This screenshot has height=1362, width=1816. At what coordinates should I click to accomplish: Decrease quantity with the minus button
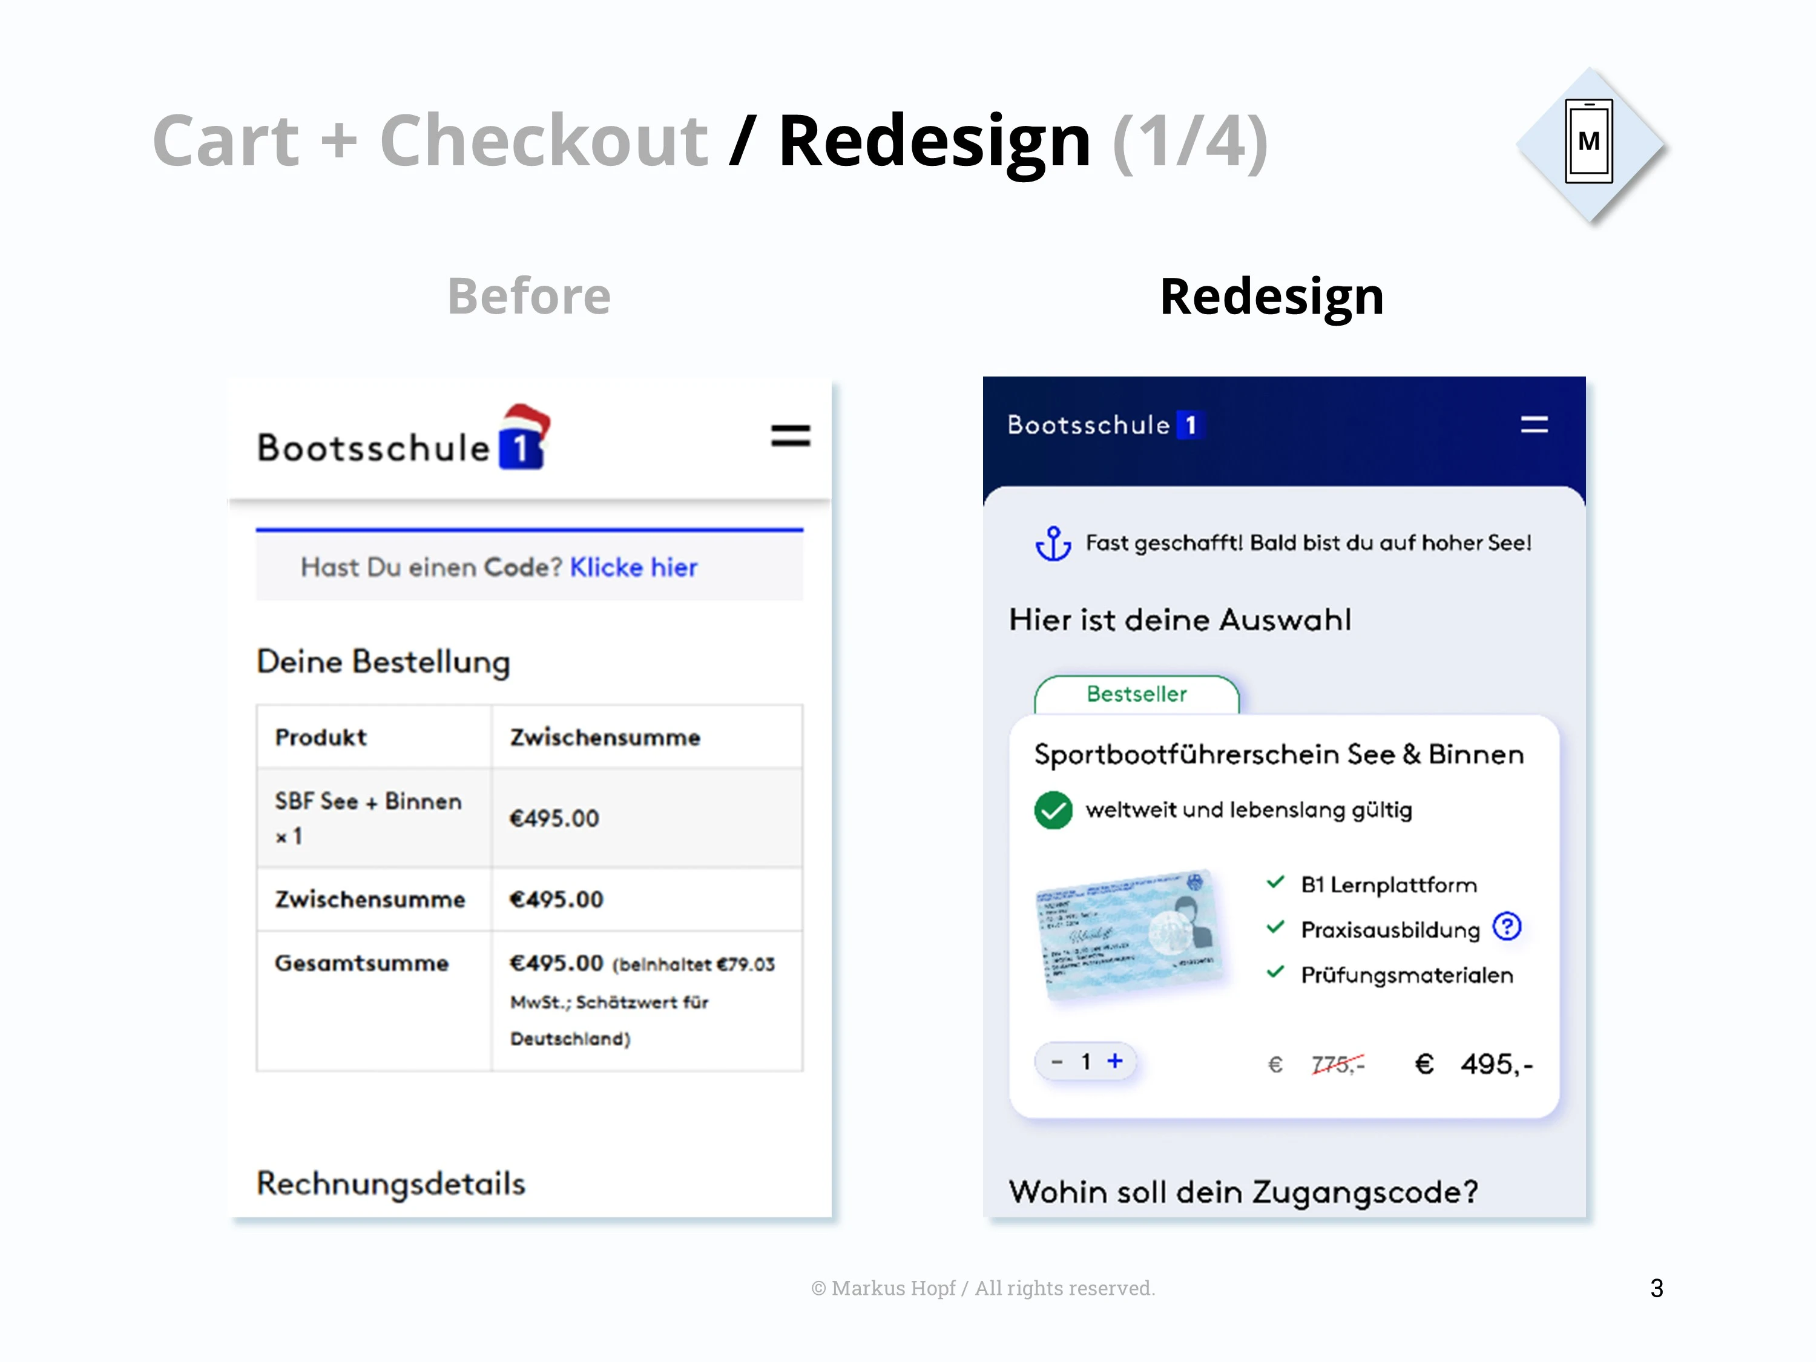1058,1062
